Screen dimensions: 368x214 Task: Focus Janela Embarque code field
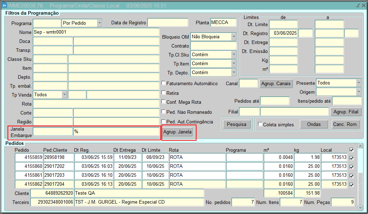[x=53, y=131]
